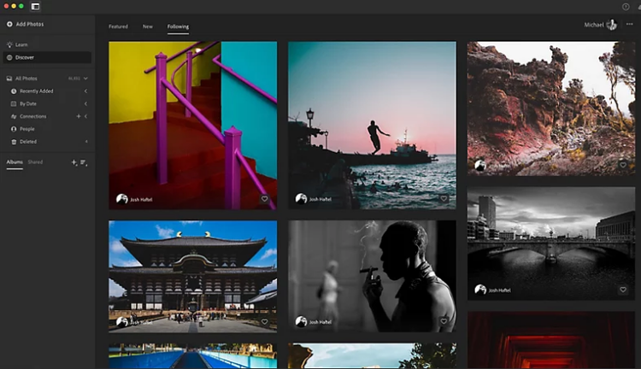This screenshot has width=641, height=369.
Task: Click the add album plus icon
Action: (74, 162)
